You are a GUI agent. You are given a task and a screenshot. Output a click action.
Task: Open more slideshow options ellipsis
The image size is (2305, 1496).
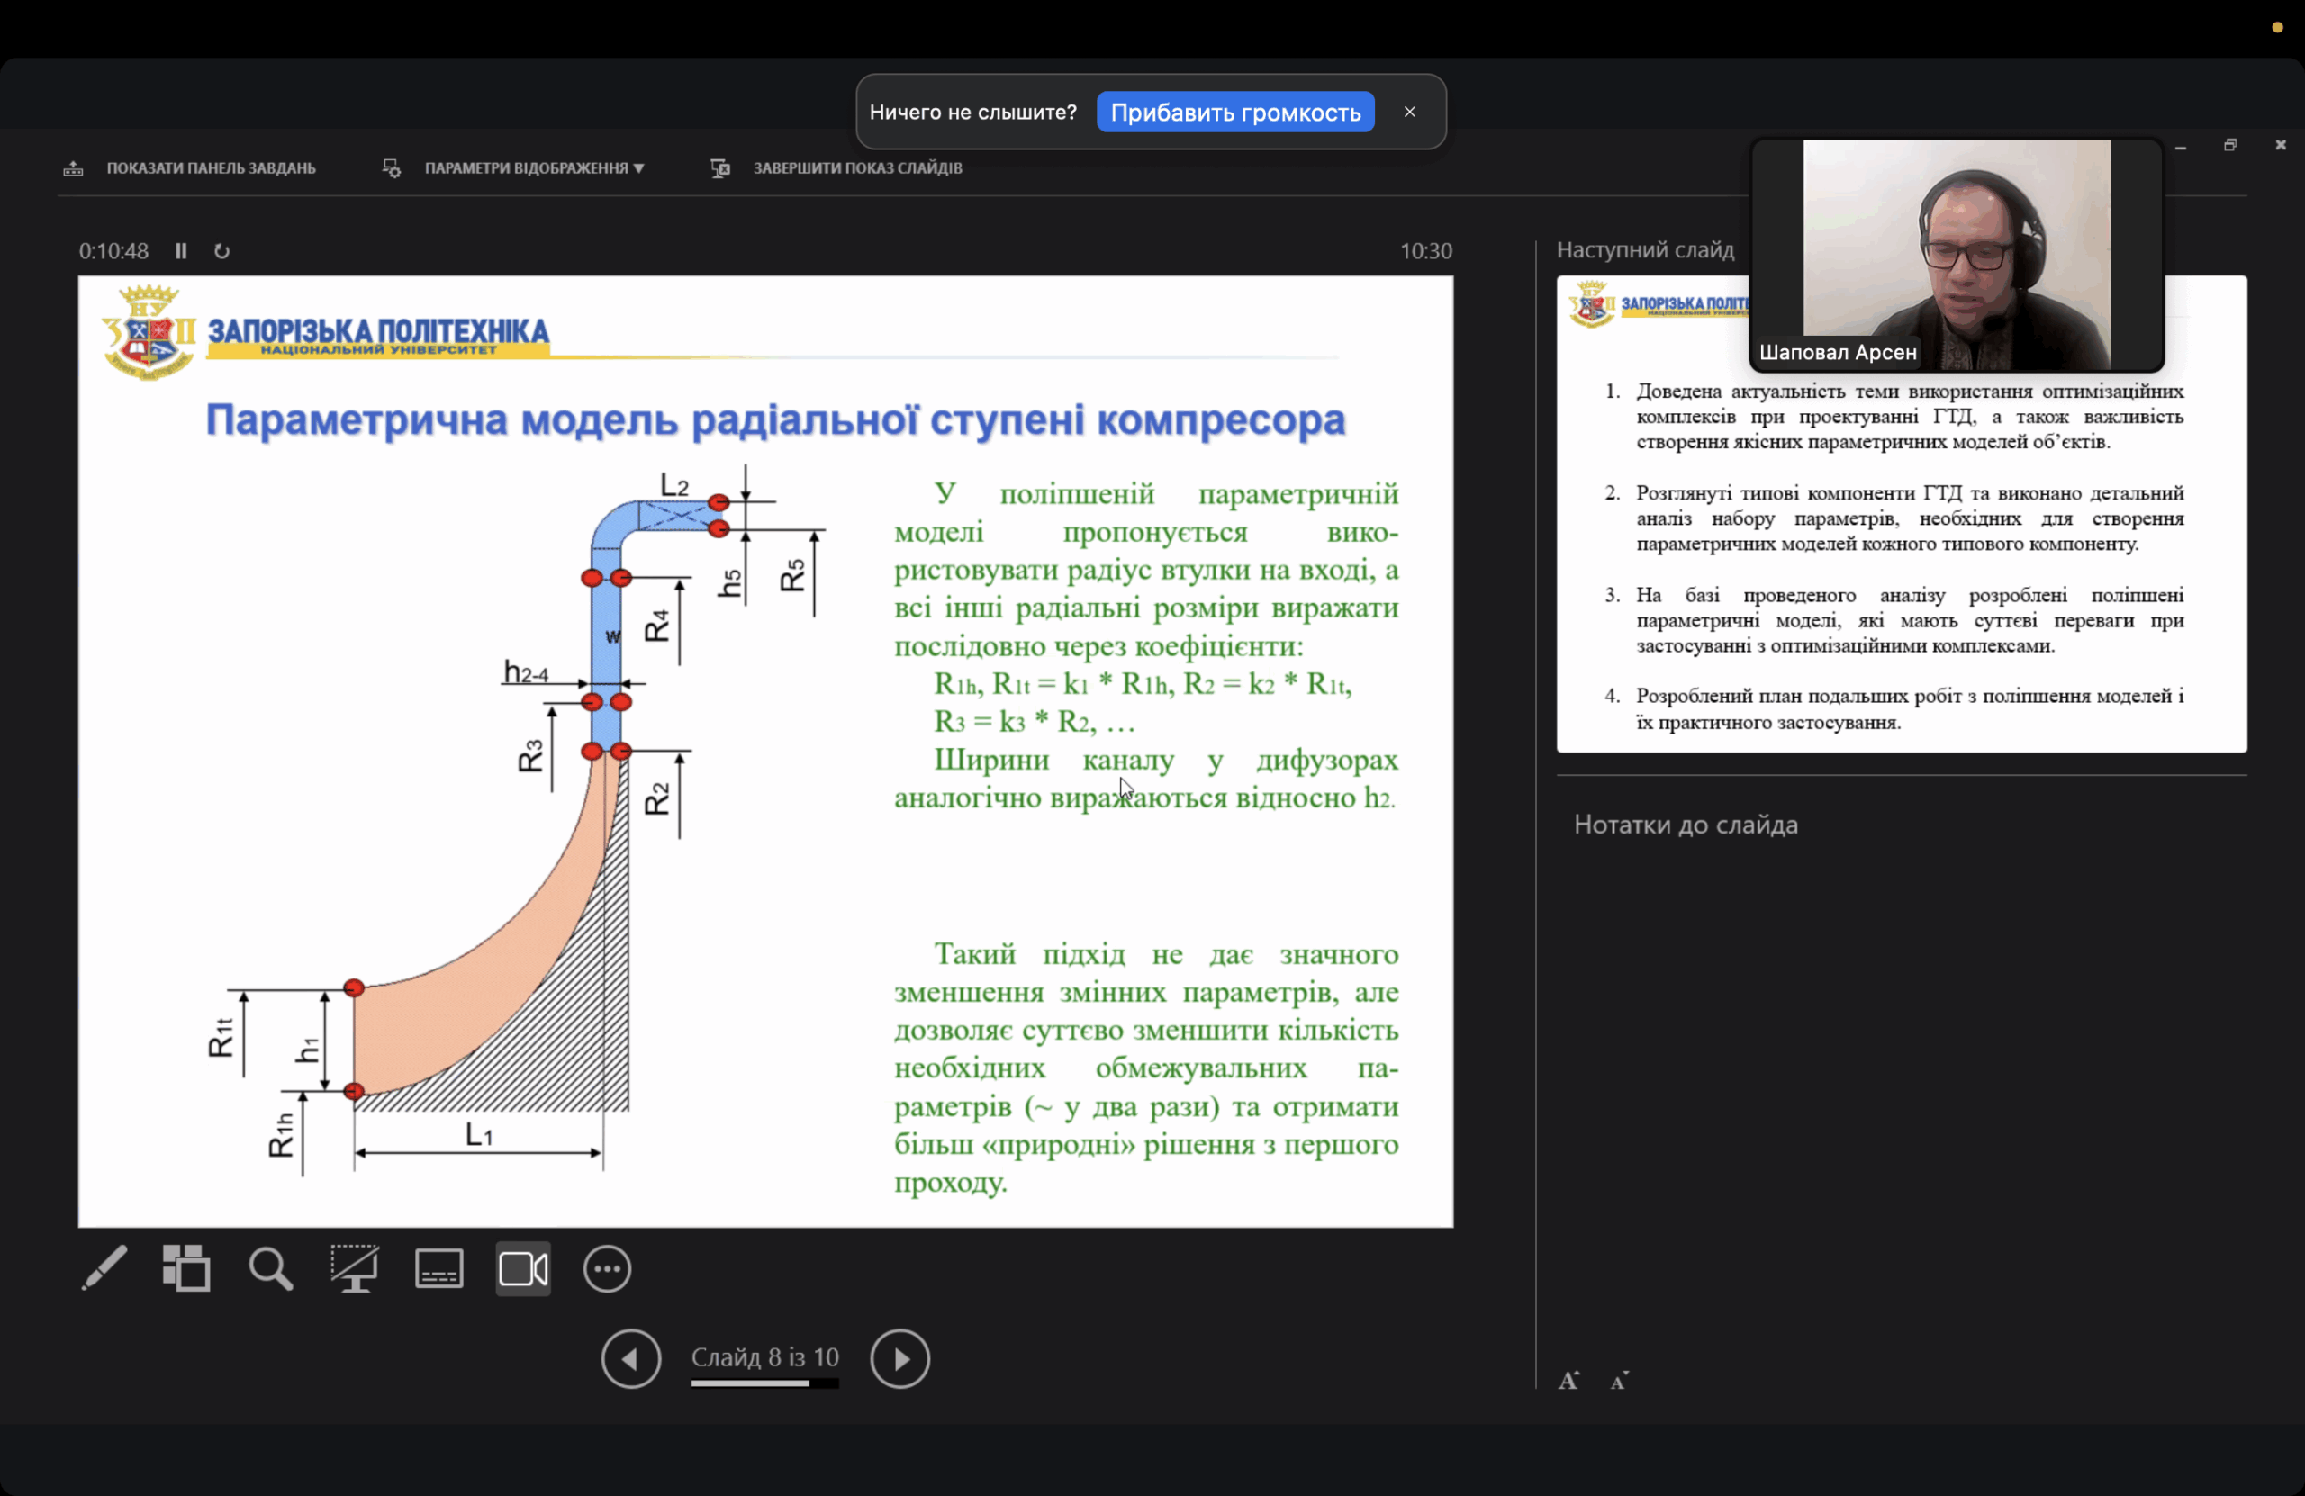[x=607, y=1268]
